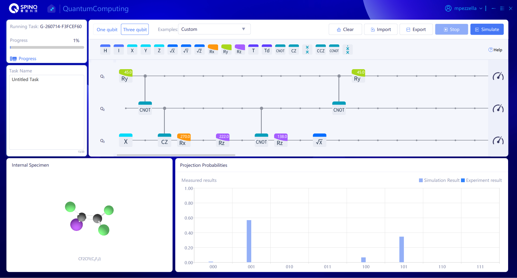The height and width of the screenshot is (278, 517).
Task: Choose the CCZ gate icon
Action: pos(321,50)
